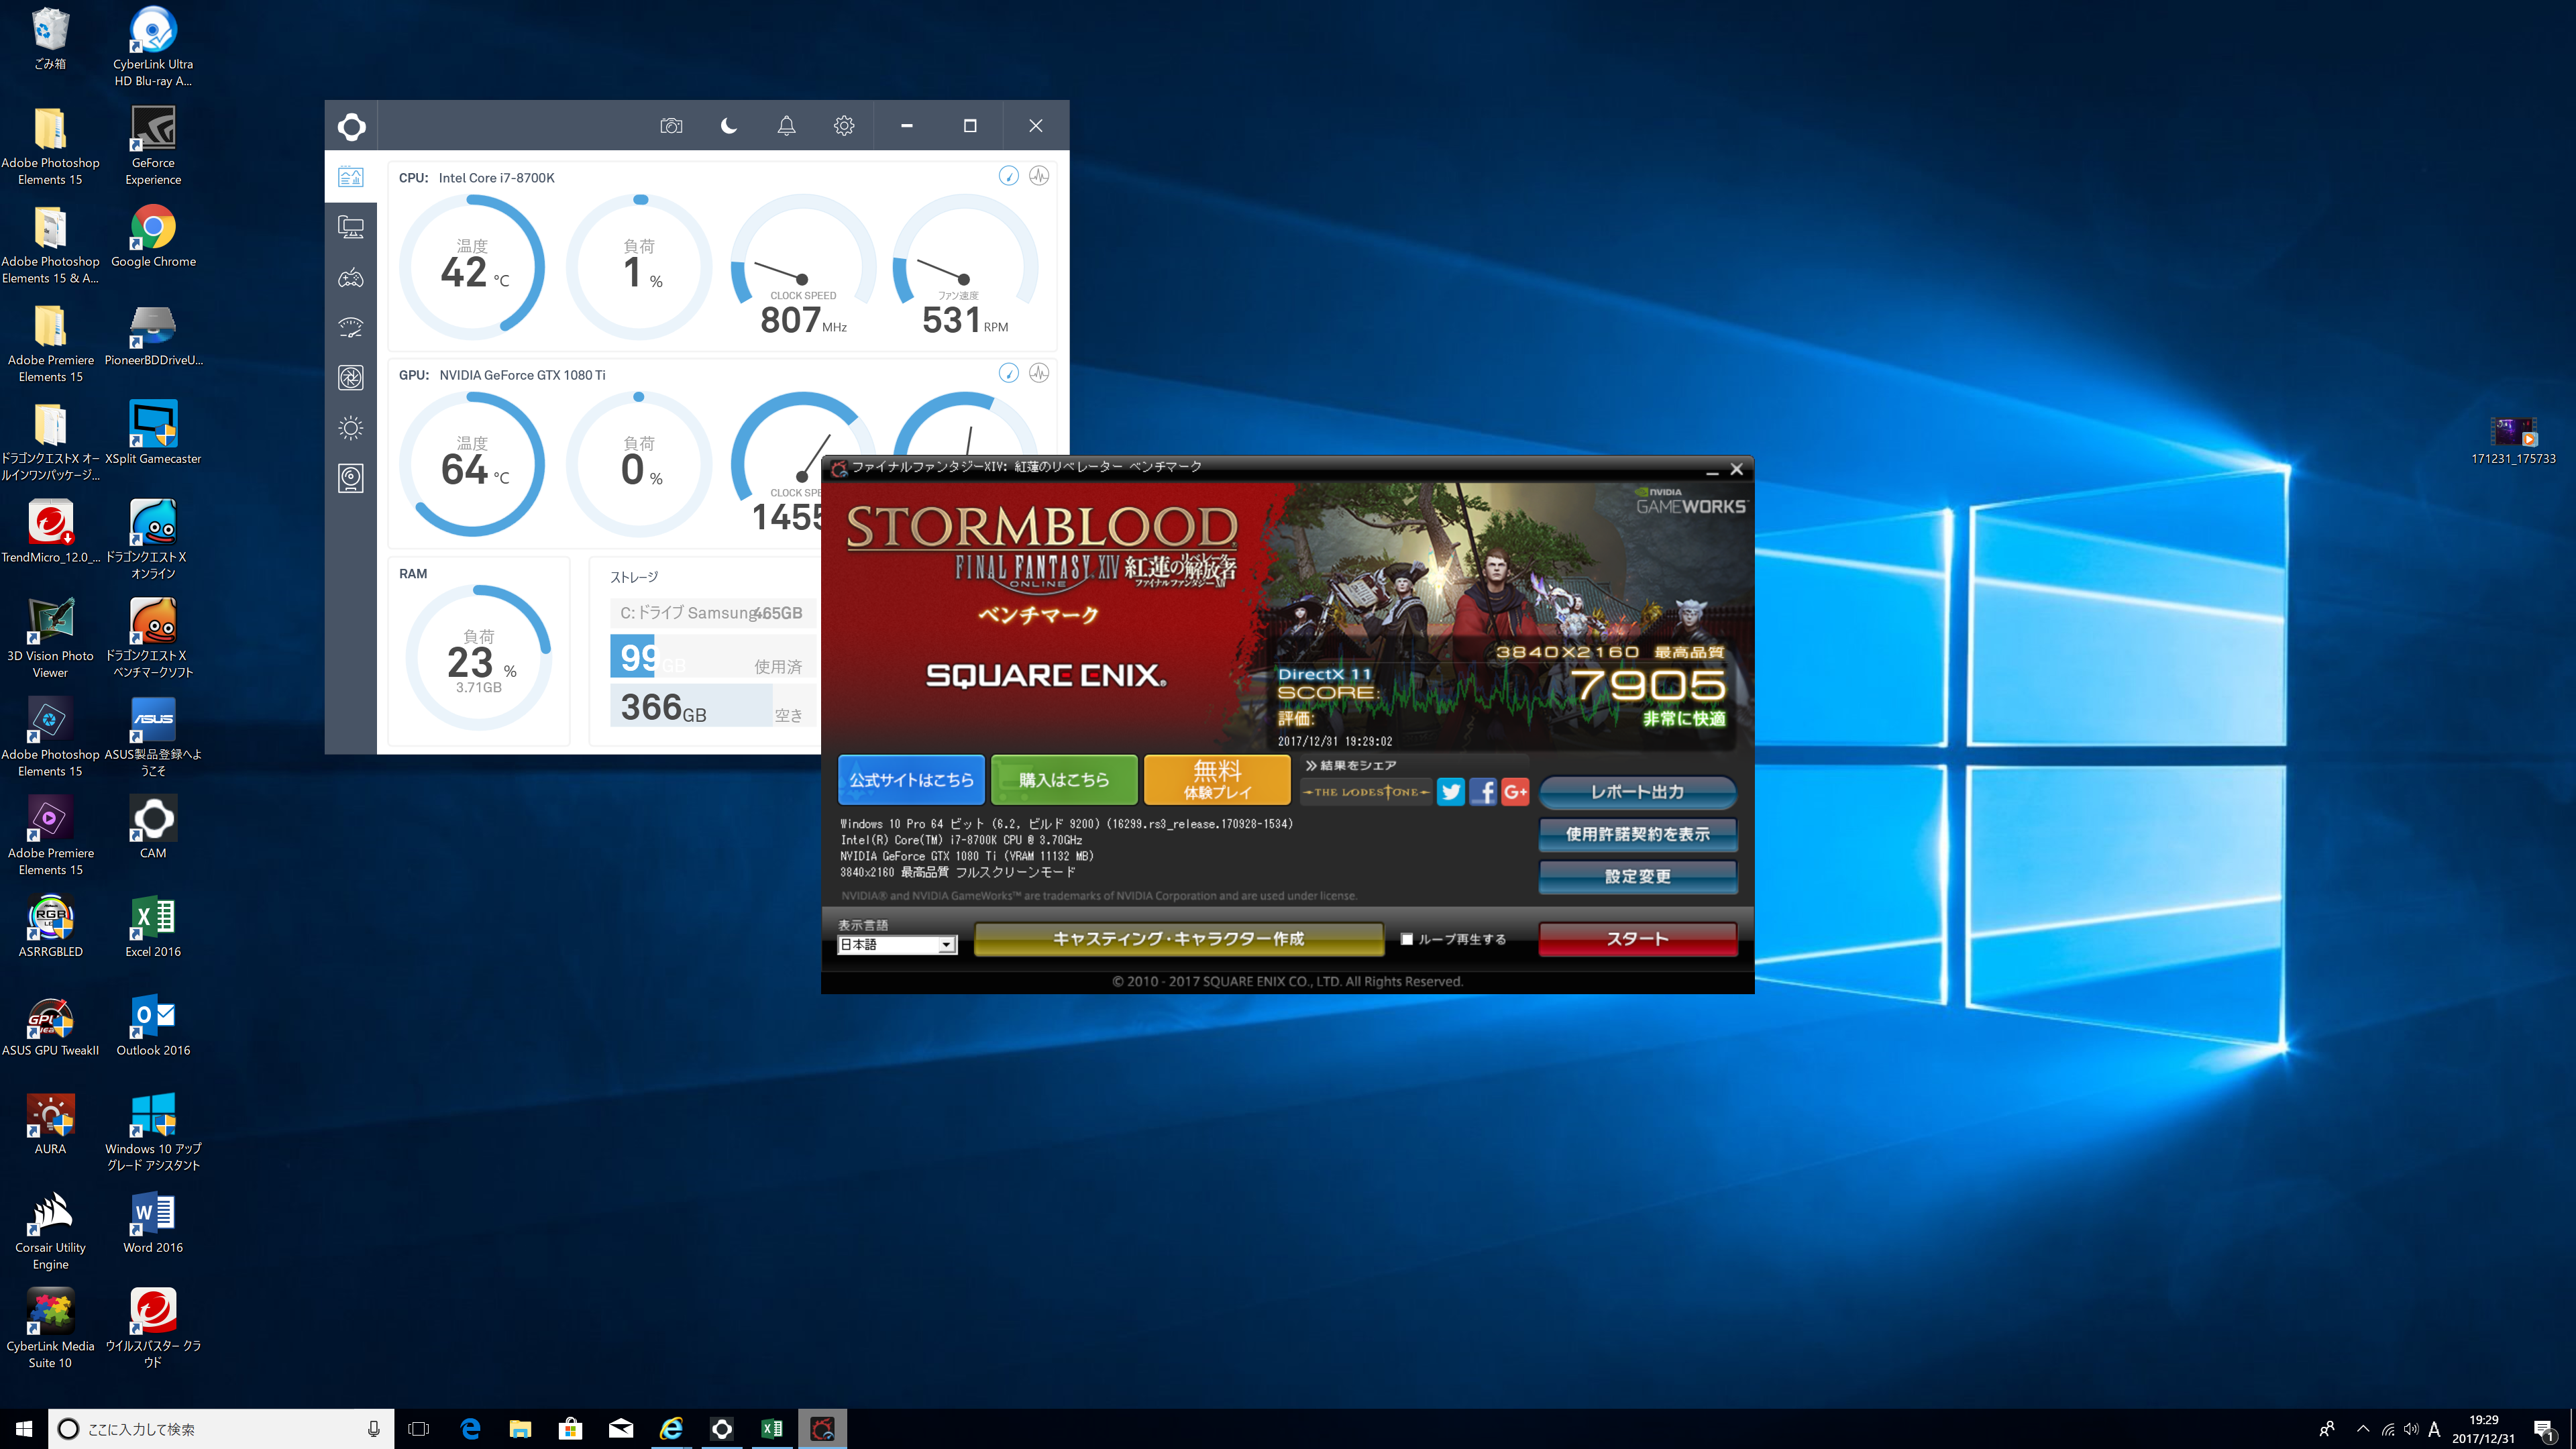Select CAM overclocking gauge sidebar icon

click(x=351, y=327)
